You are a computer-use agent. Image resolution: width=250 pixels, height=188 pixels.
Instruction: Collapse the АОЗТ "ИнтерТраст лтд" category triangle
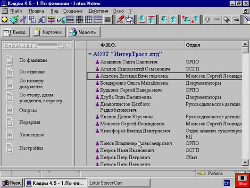[90, 54]
